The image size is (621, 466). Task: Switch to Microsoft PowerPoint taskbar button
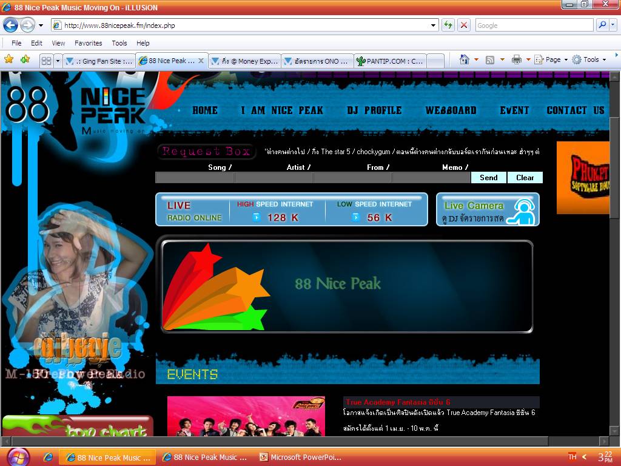[x=301, y=458]
